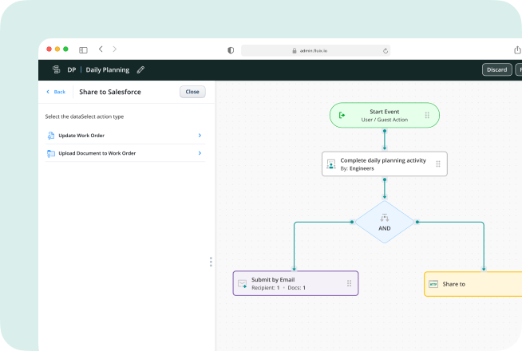The height and width of the screenshot is (351, 522).
Task: Select Upload Document to Work Order option
Action: pyautogui.click(x=102, y=153)
